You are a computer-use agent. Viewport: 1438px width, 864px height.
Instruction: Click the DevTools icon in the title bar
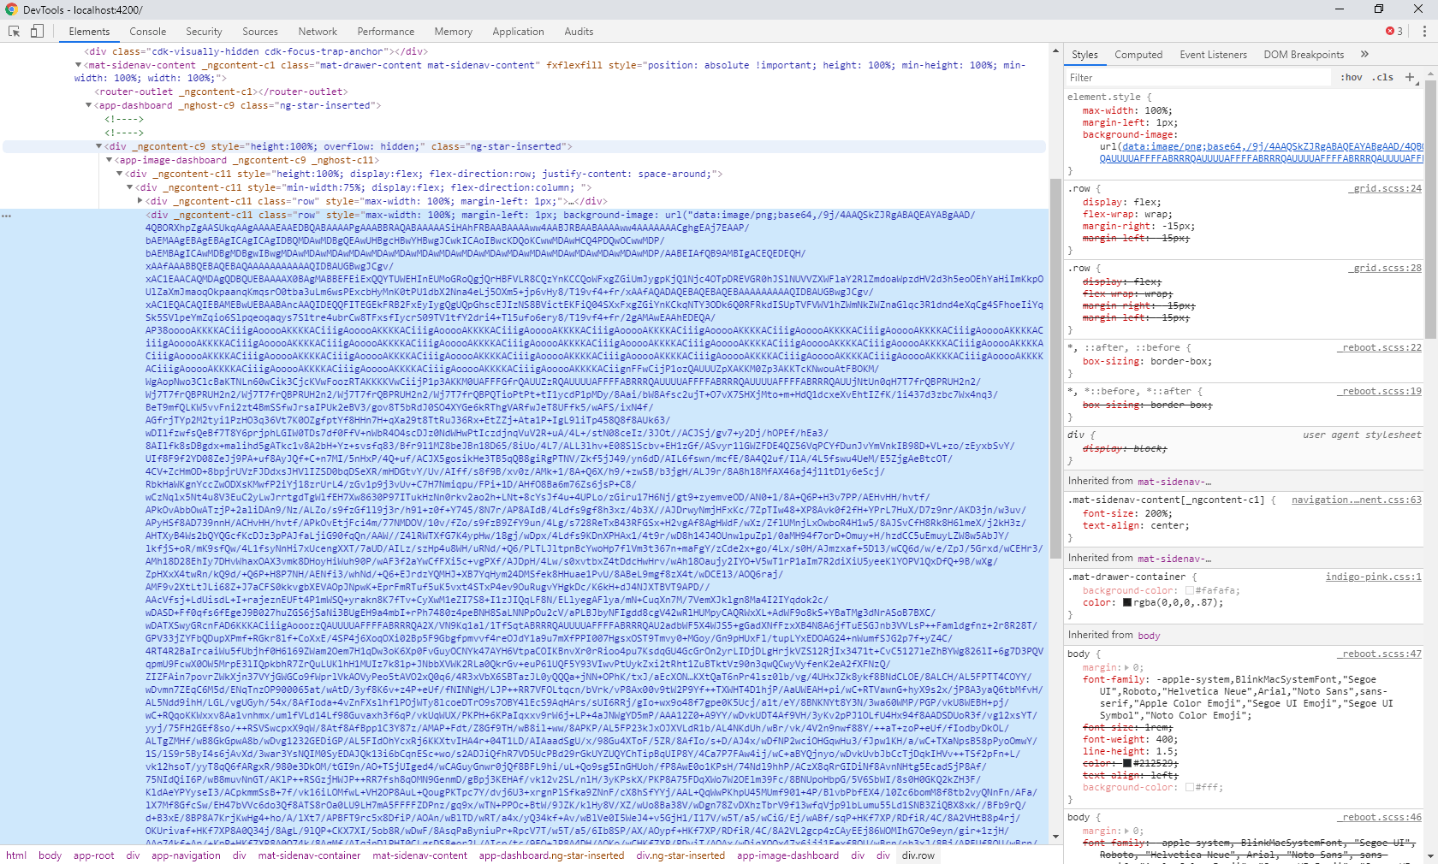9,9
